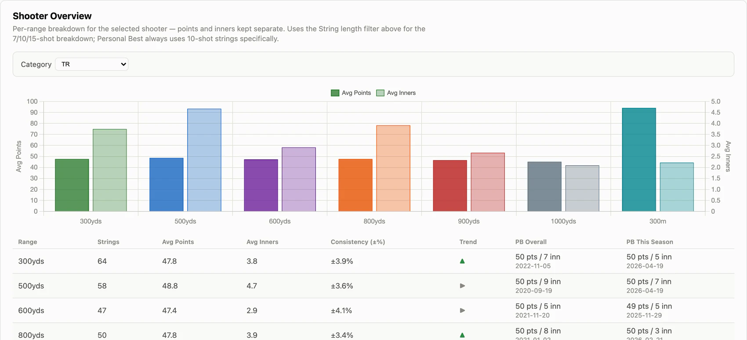Viewport: 747px width, 340px height.
Task: Click the PB Overall column header
Action: click(531, 242)
